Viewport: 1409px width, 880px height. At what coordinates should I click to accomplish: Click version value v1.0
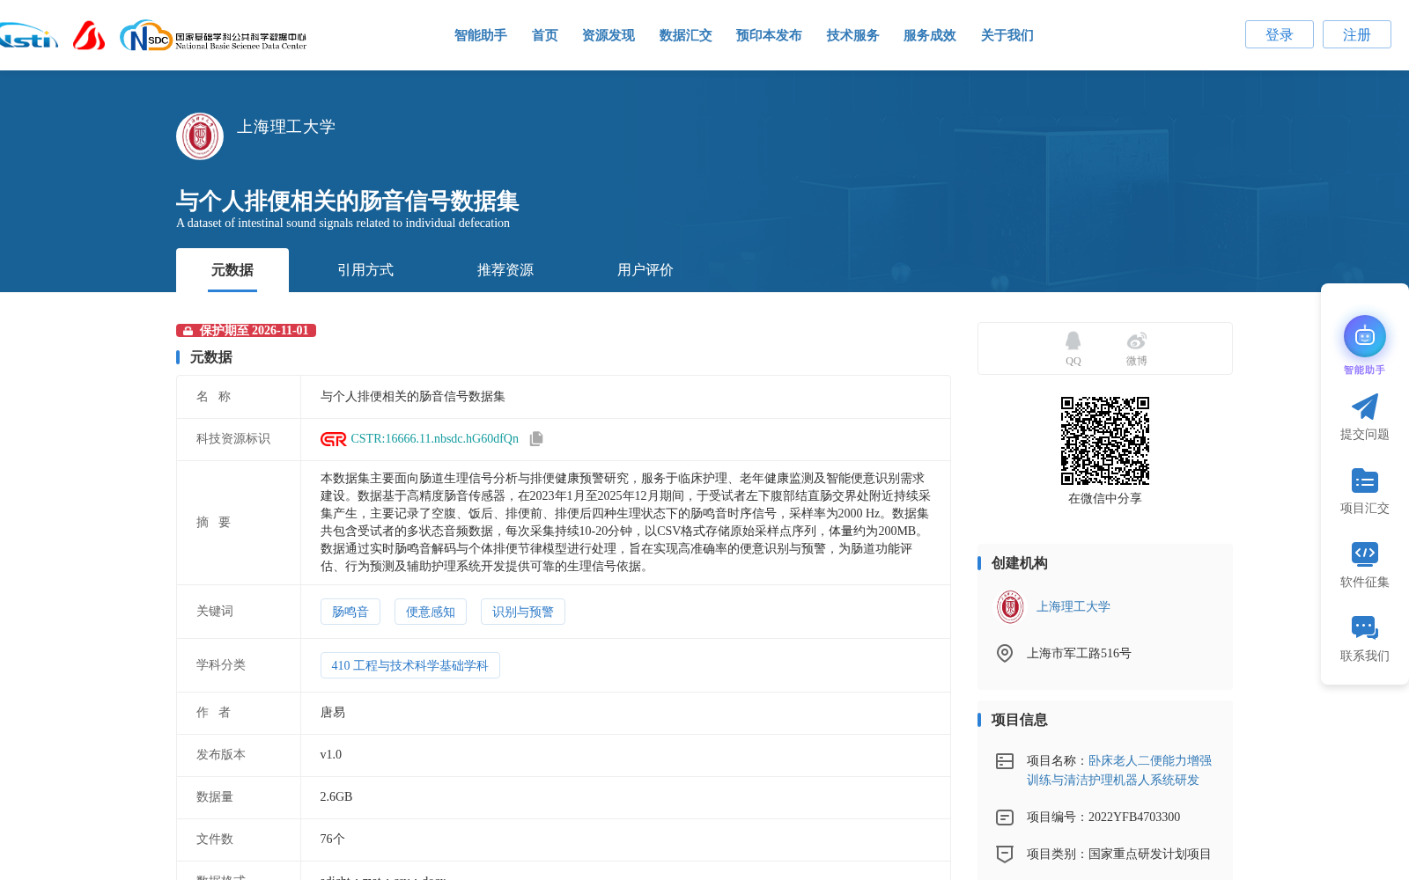pyautogui.click(x=331, y=755)
